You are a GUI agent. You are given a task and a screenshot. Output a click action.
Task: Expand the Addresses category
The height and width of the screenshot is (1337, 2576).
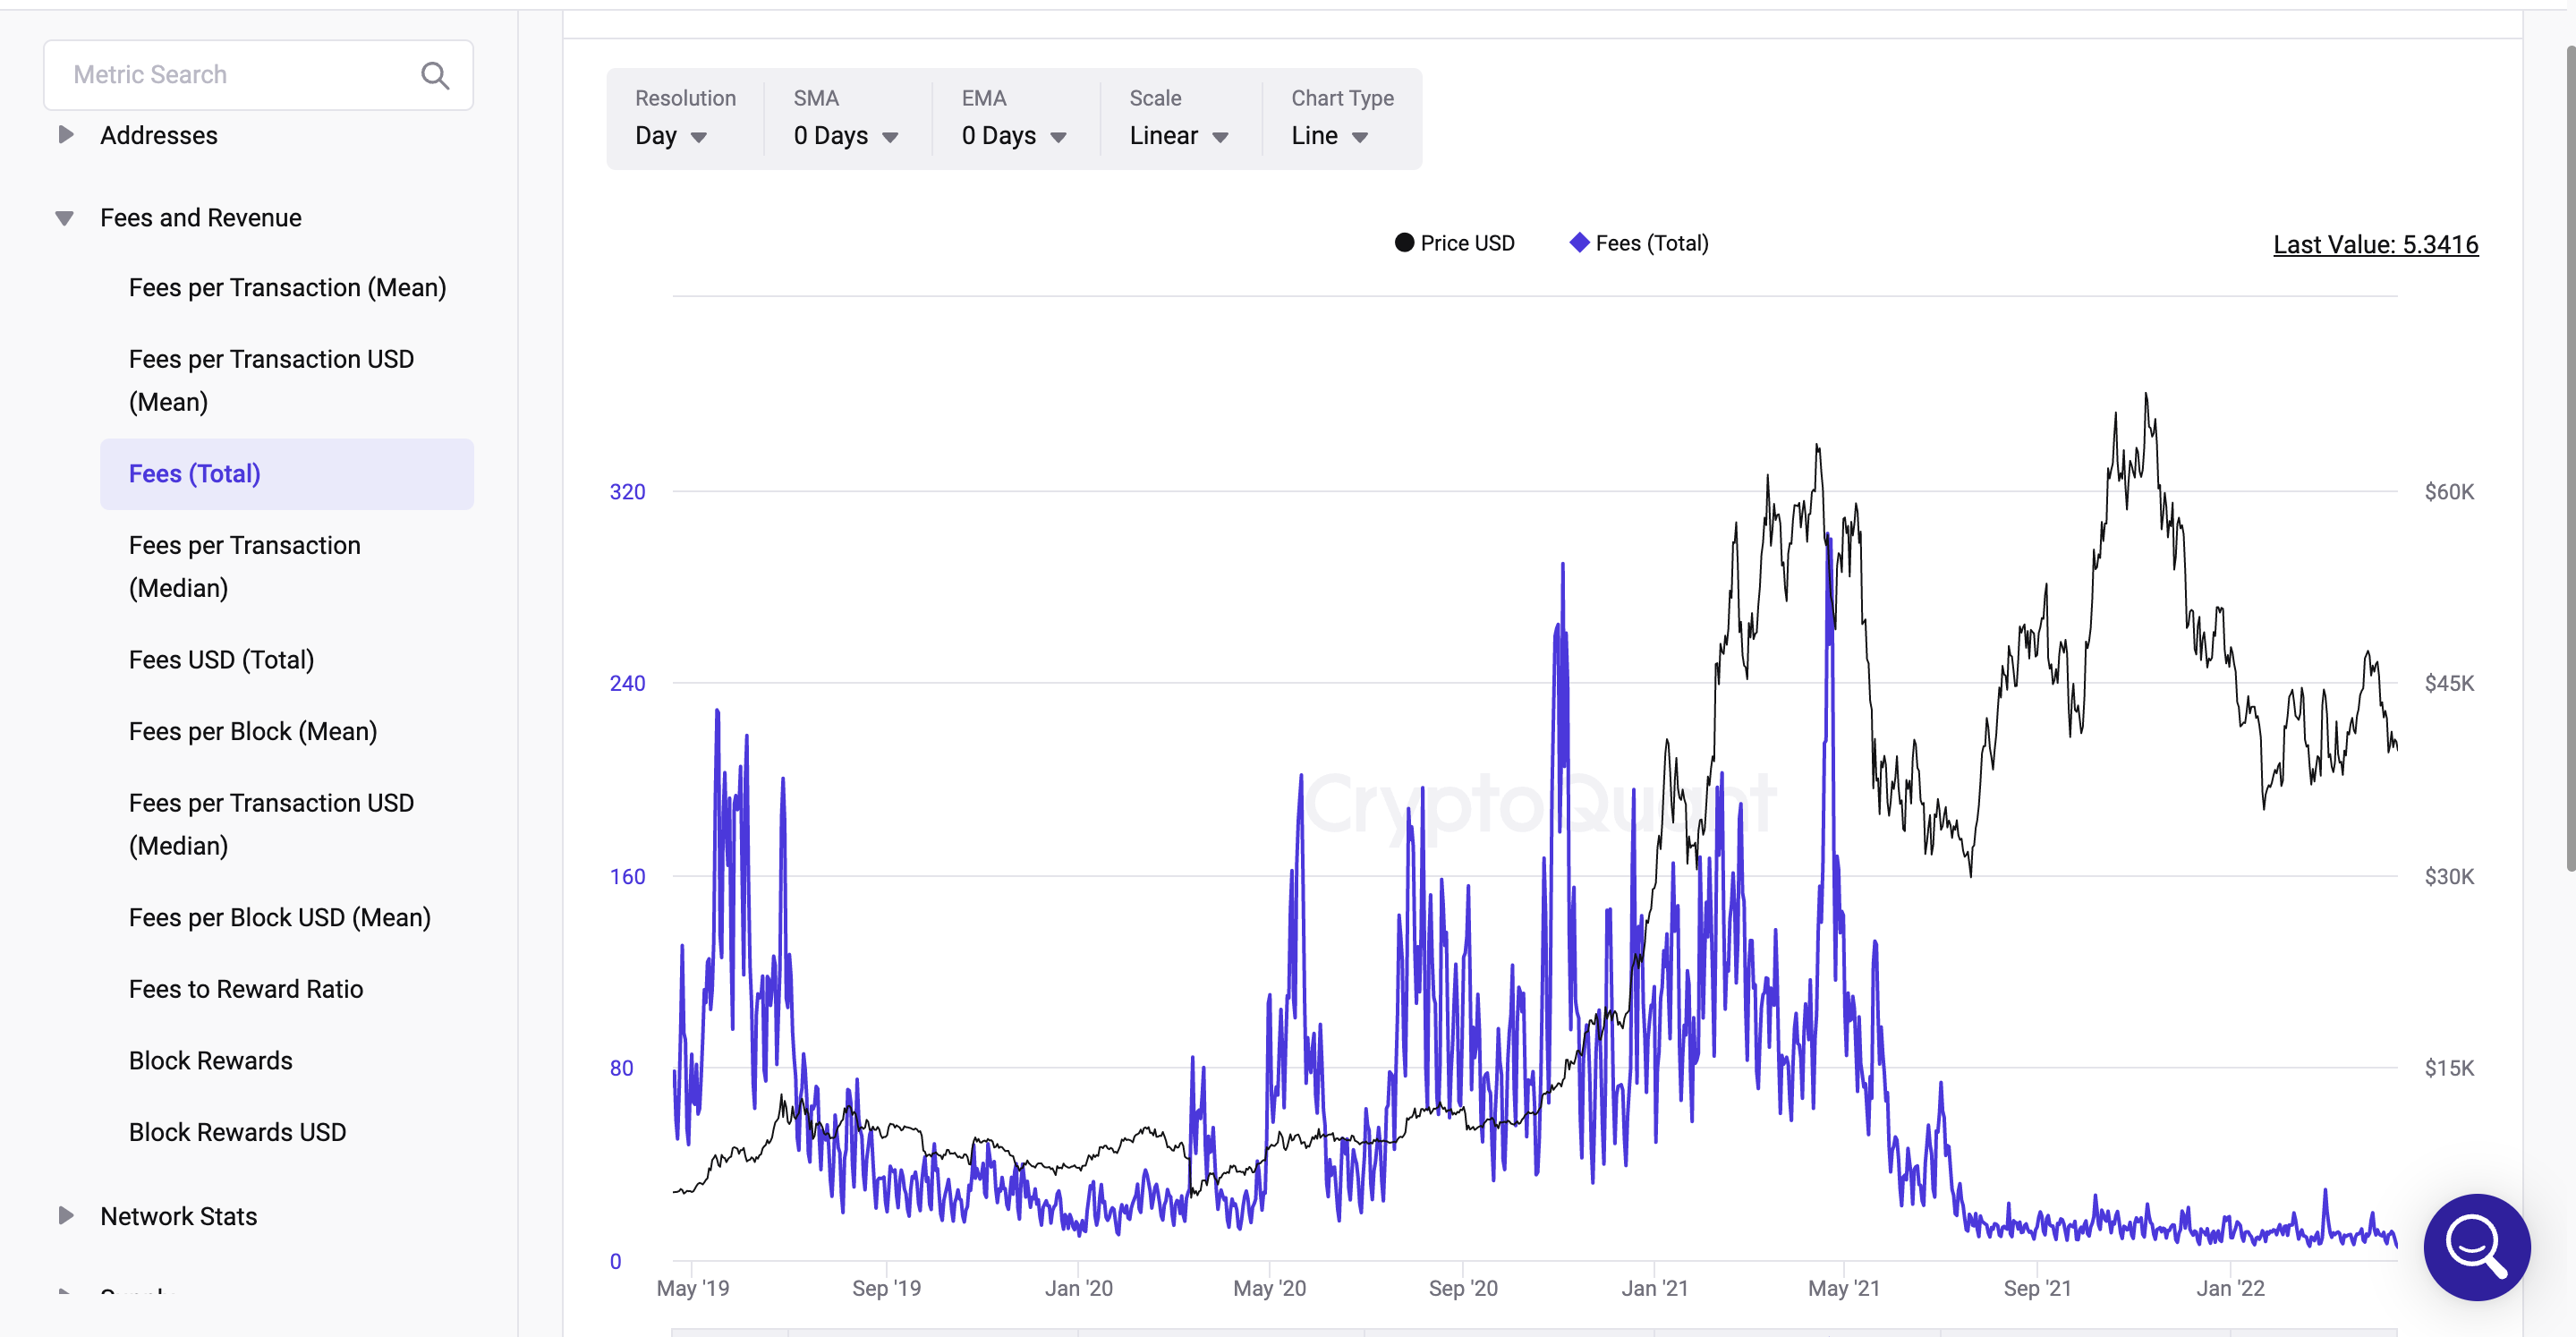[66, 135]
